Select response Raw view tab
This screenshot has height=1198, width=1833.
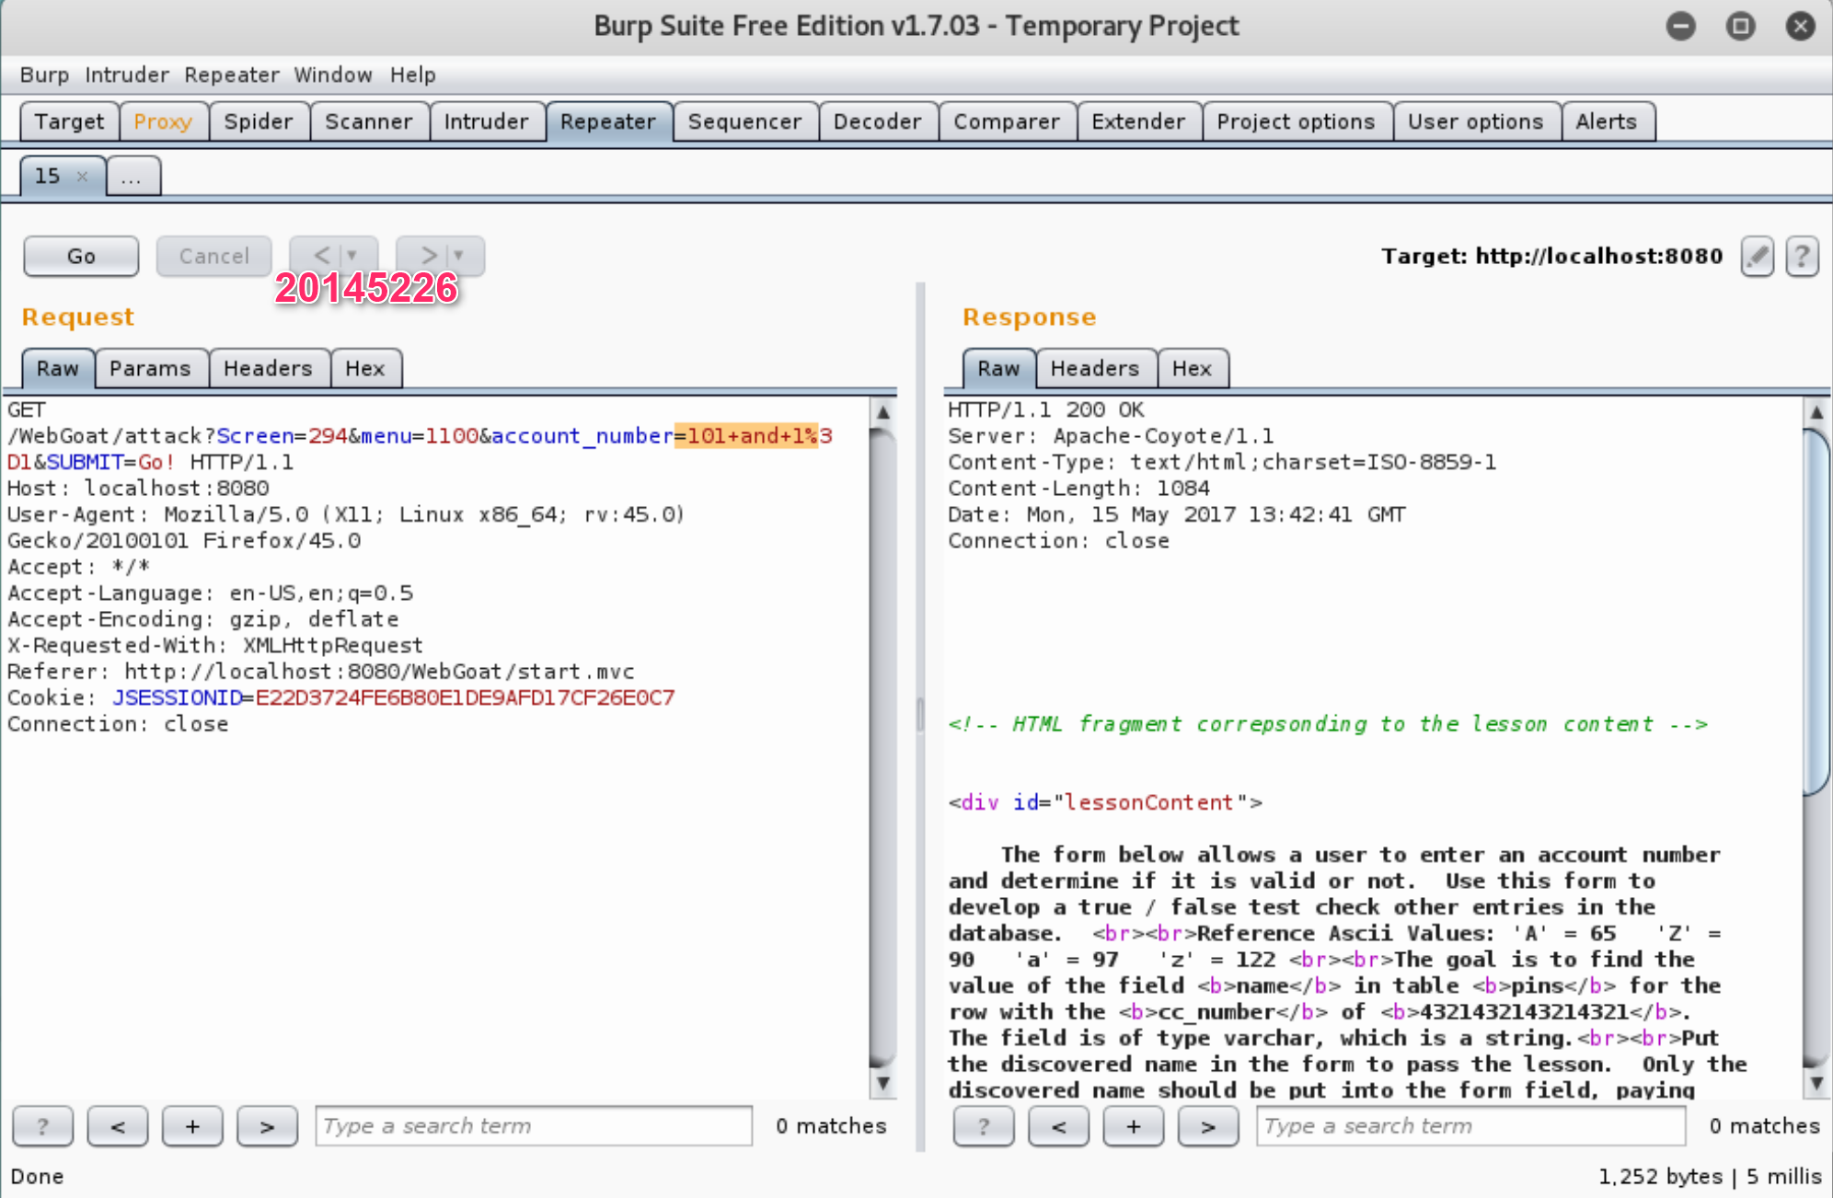click(999, 368)
